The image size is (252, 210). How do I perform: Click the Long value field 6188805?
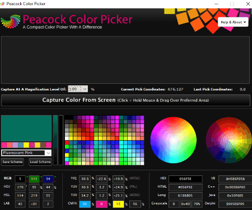click(185, 195)
